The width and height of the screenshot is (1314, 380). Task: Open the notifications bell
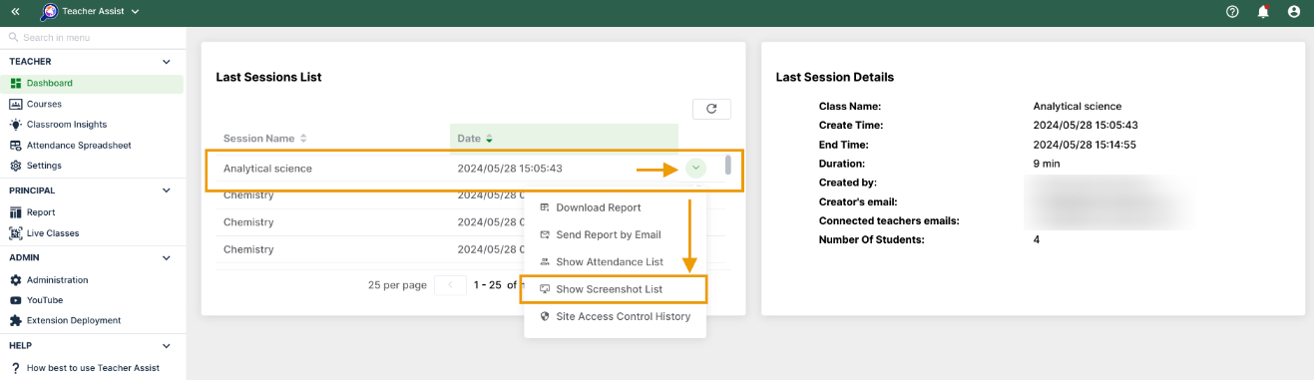1263,12
